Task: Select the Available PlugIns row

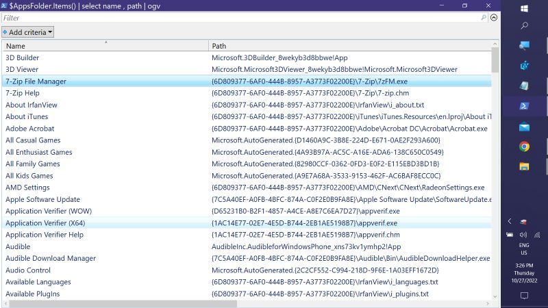Action: pos(247,294)
